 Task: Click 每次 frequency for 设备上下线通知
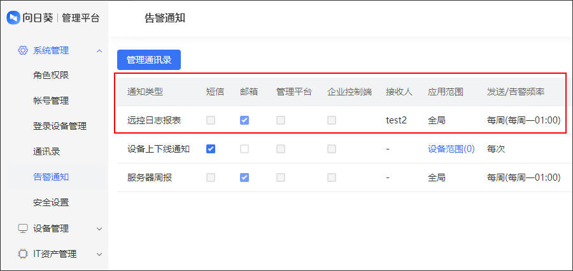coord(496,149)
